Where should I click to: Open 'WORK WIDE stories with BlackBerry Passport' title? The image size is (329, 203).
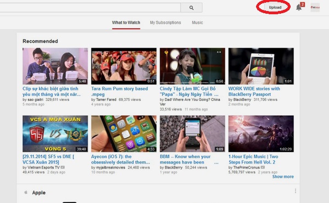pyautogui.click(x=254, y=92)
